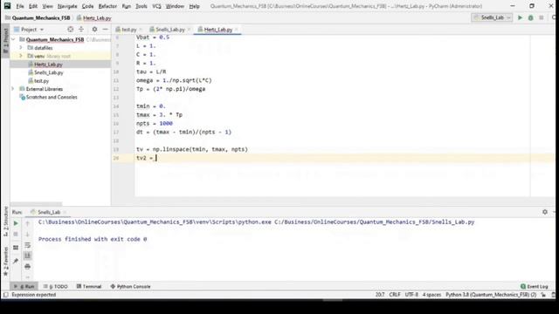The height and width of the screenshot is (314, 559).
Task: Click the CRLF line separator in status bar
Action: [x=395, y=295]
